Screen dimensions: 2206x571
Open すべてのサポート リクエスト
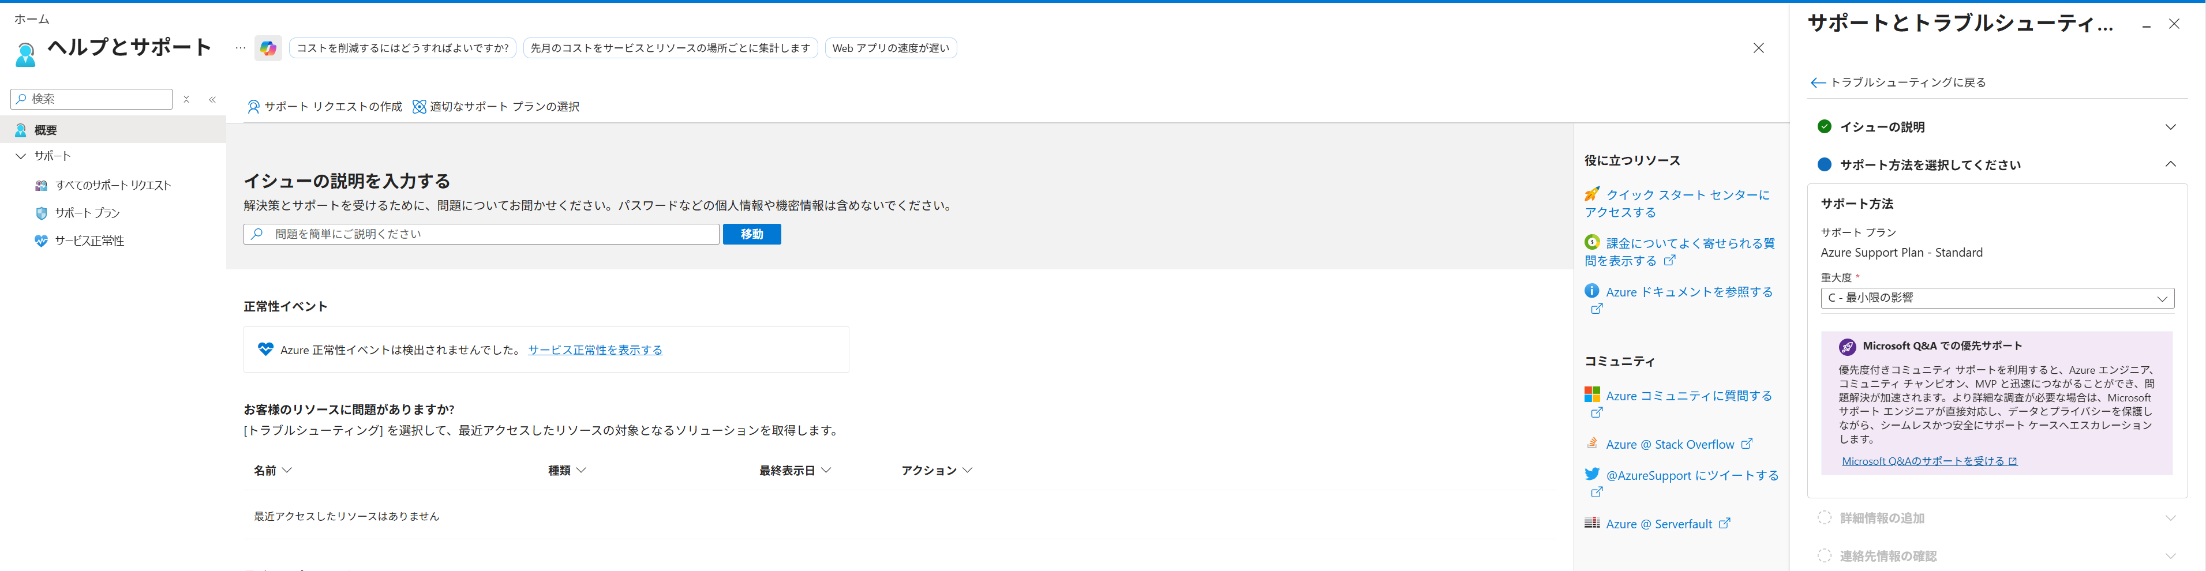(x=113, y=185)
